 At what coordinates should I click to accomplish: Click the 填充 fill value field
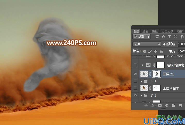pos(181,51)
